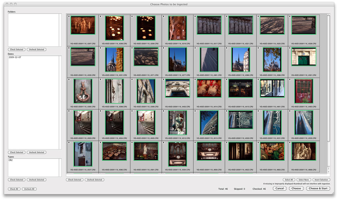Screen dimensions: 338x200
Task: Cancel the photo ingestion dialog
Action: click(x=280, y=189)
